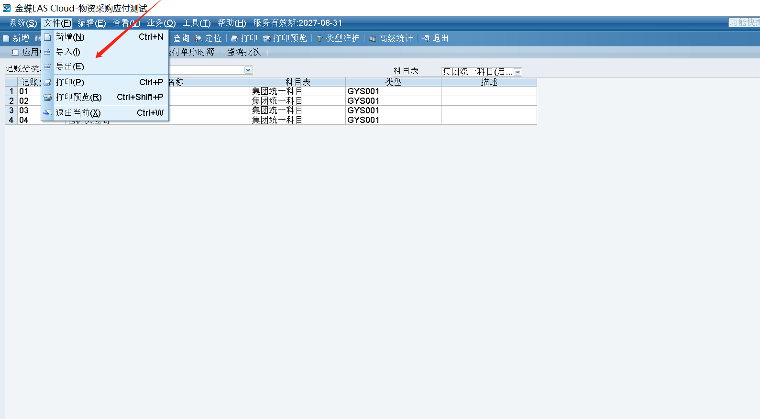
Task: Choose 导入(I) from the File menu
Action: [68, 52]
